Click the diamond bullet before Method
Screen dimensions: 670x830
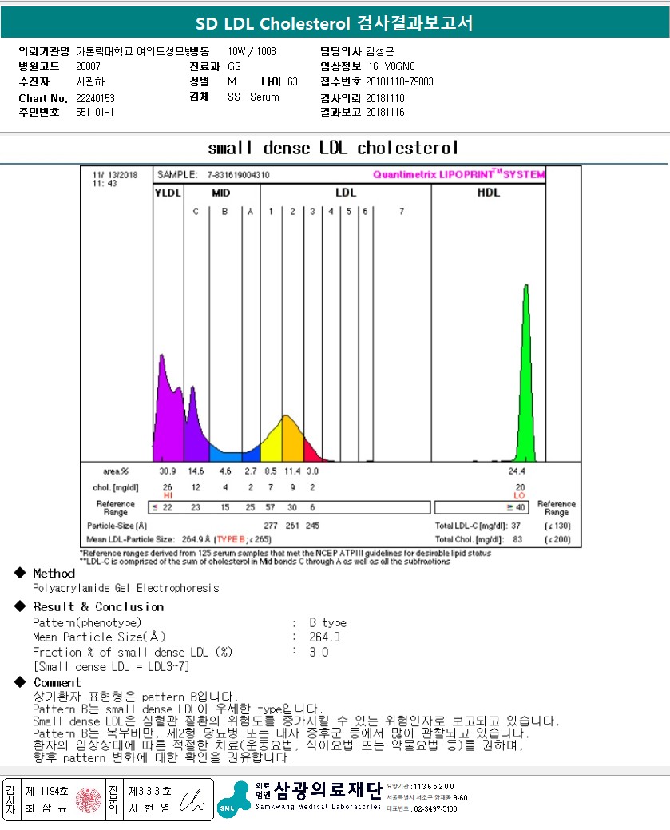click(x=20, y=573)
